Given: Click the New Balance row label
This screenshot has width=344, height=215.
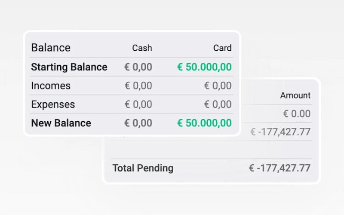Looking at the screenshot, I should click(x=61, y=123).
